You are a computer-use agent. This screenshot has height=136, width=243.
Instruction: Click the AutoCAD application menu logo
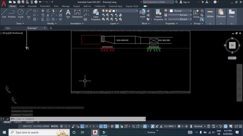[3, 3]
